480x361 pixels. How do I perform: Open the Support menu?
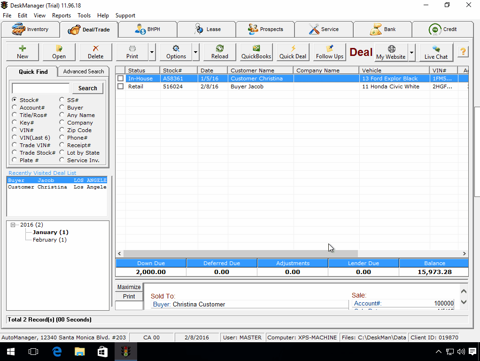pyautogui.click(x=125, y=16)
